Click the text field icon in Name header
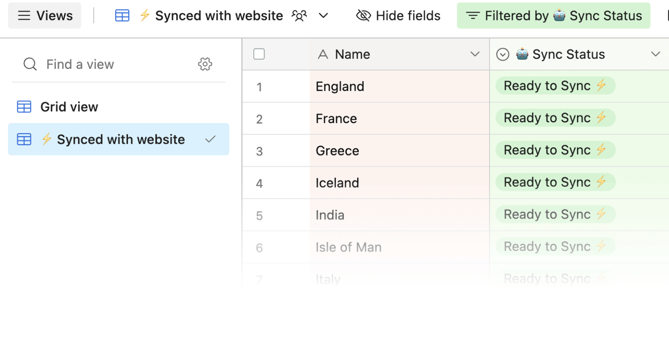The height and width of the screenshot is (357, 669). (x=323, y=54)
